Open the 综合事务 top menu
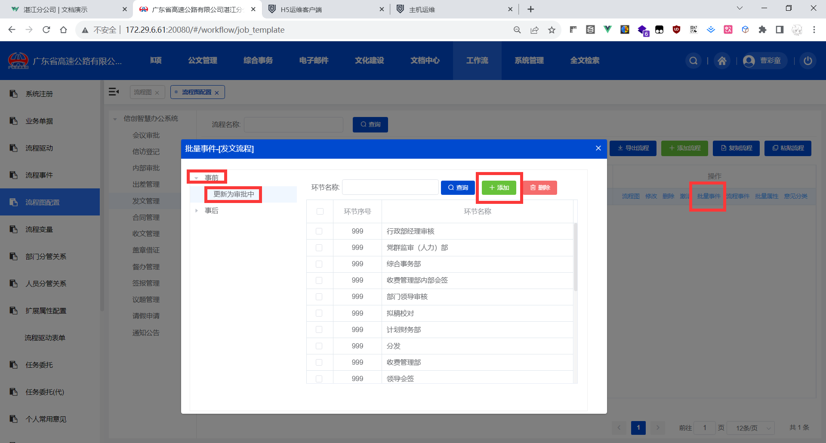This screenshot has height=443, width=826. pyautogui.click(x=258, y=61)
